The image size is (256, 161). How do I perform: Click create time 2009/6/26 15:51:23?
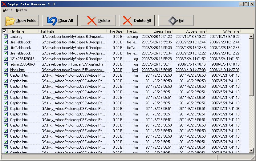tap(157, 37)
